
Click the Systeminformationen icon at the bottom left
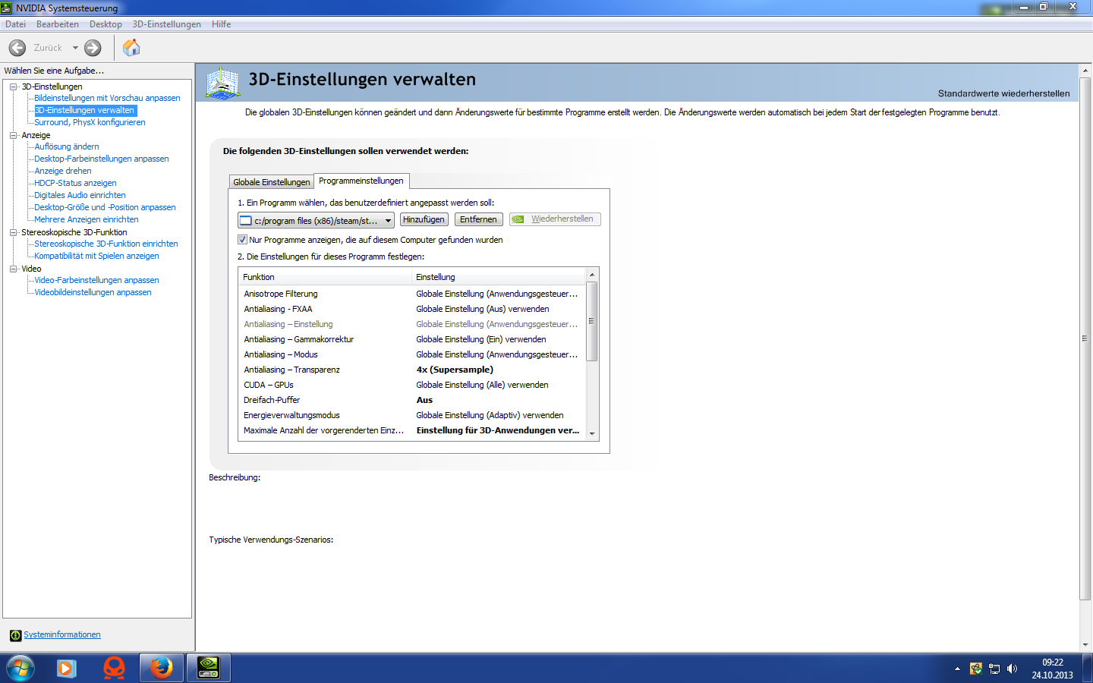[x=15, y=635]
